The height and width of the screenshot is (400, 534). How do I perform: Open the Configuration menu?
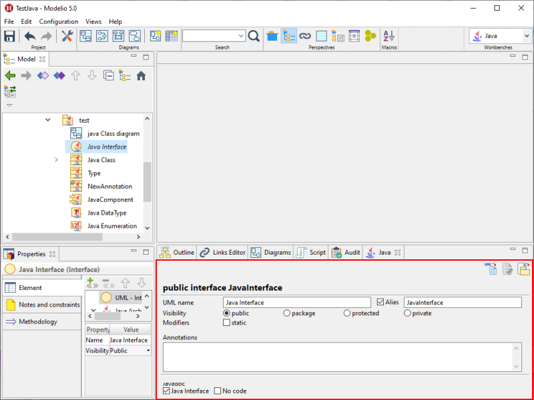[x=59, y=21]
